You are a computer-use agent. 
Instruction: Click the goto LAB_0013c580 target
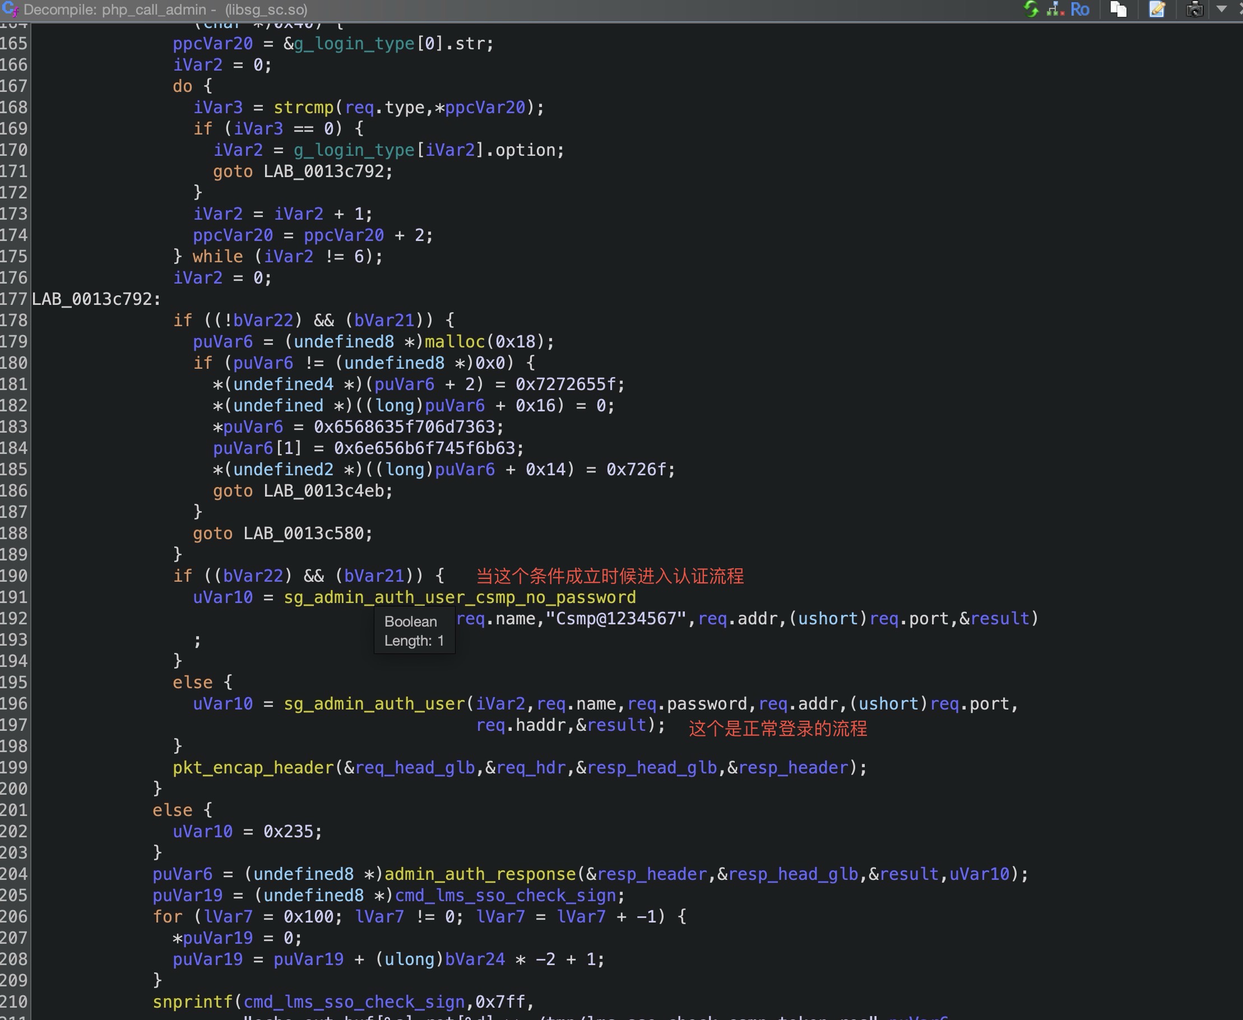click(x=304, y=534)
